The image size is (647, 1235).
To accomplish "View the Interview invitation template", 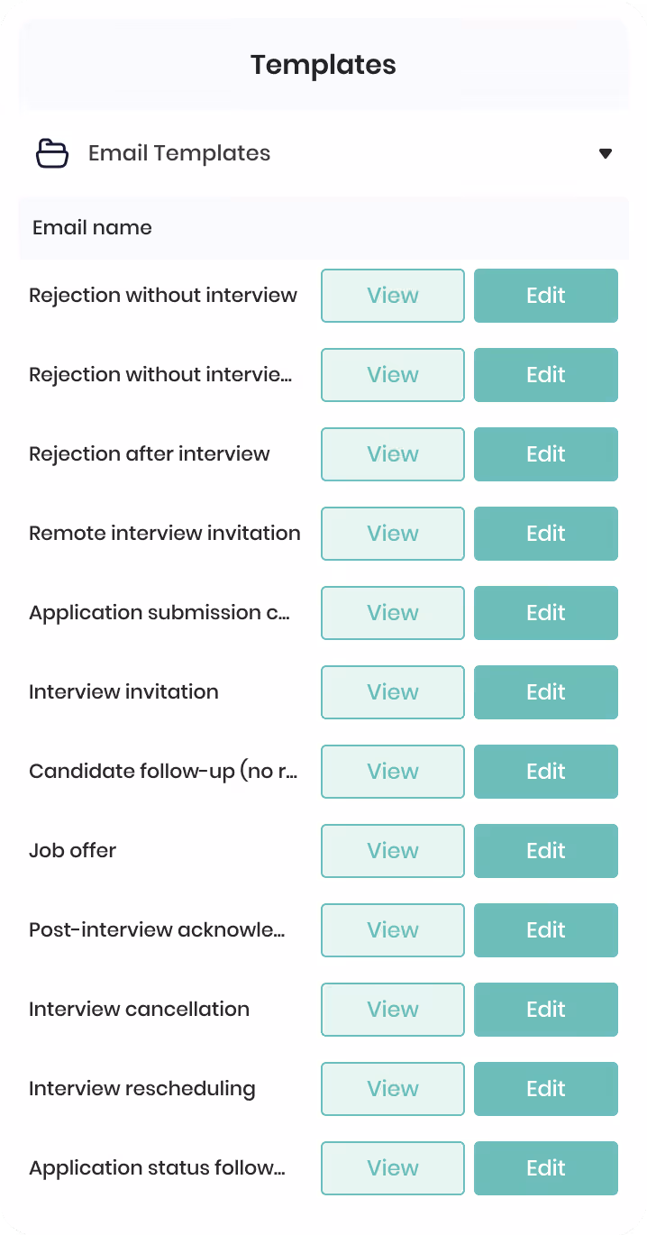I will tap(393, 692).
